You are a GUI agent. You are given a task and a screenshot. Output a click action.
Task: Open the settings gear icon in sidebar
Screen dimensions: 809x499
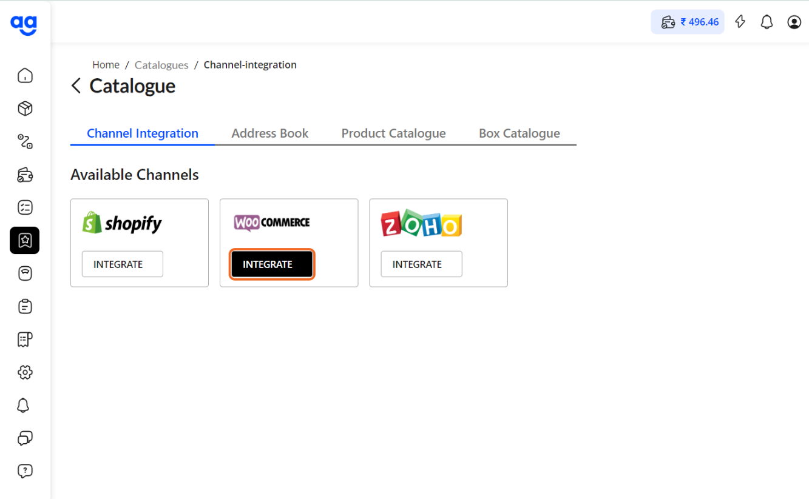(25, 372)
